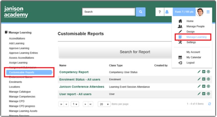Click the blue magnifier search button
Screen dimensions: 217x117
click(140, 12)
